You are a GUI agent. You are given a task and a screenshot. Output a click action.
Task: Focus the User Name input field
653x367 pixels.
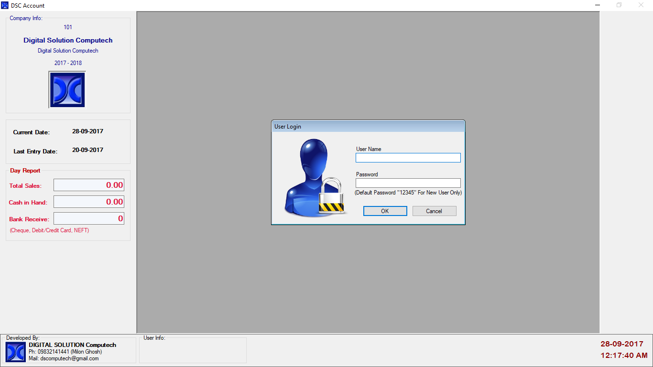click(x=408, y=158)
